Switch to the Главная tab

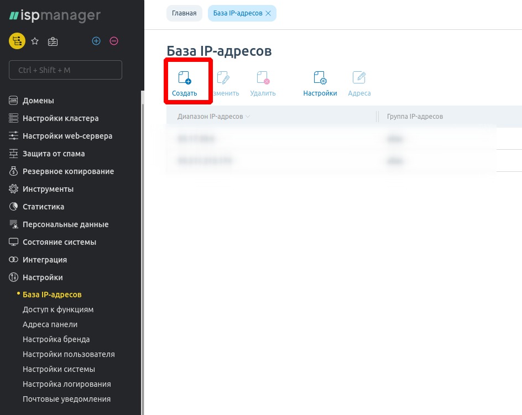184,13
